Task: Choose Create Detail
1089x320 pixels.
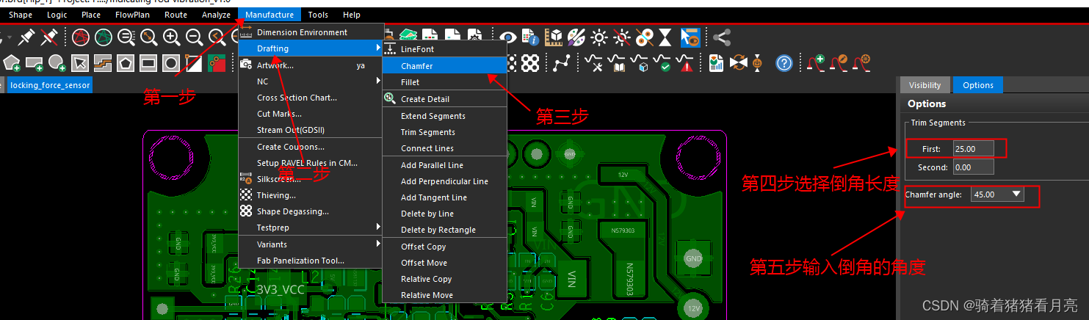Action: tap(445, 99)
